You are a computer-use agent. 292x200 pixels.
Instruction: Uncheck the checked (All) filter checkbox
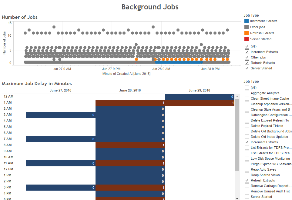pos(247,46)
